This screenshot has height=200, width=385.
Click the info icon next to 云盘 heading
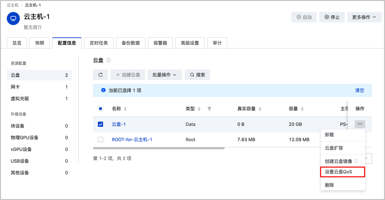pyautogui.click(x=109, y=60)
